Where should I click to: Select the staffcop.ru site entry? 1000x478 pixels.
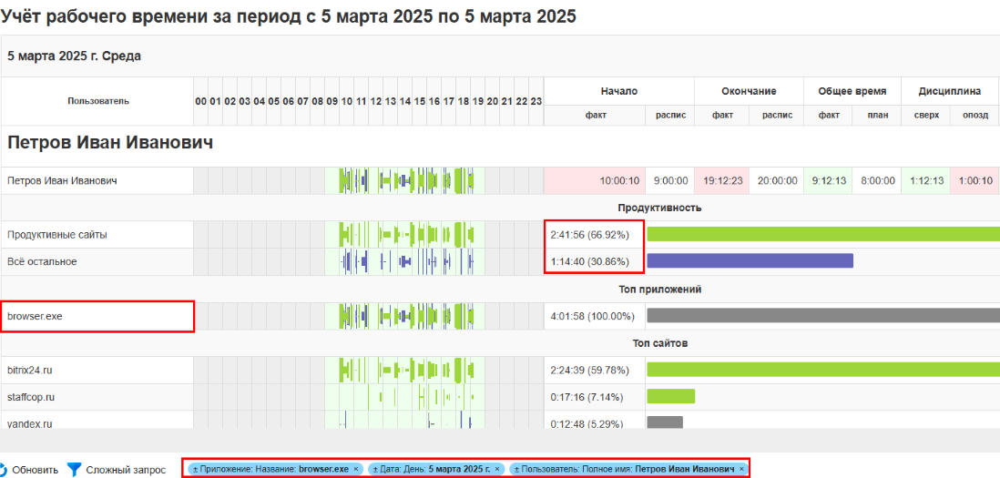click(x=32, y=397)
